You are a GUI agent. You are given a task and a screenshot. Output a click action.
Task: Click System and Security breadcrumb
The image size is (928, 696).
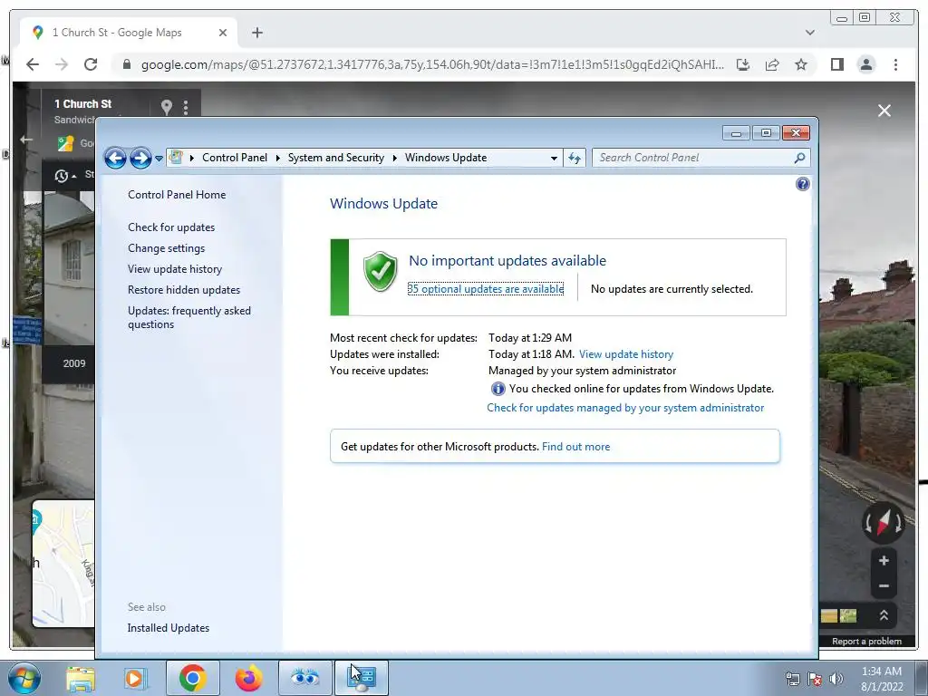(x=336, y=158)
